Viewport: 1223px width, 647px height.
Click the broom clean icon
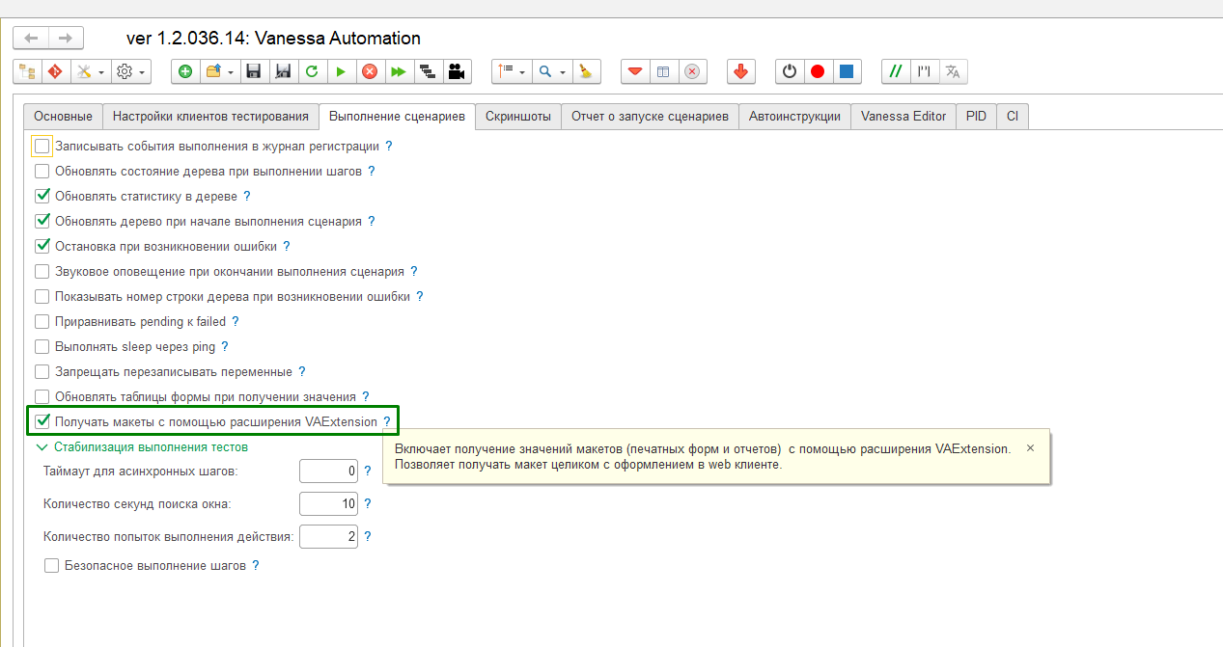586,71
